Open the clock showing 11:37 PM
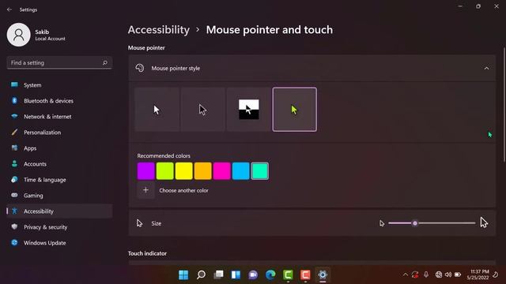506x284 pixels. (478, 275)
